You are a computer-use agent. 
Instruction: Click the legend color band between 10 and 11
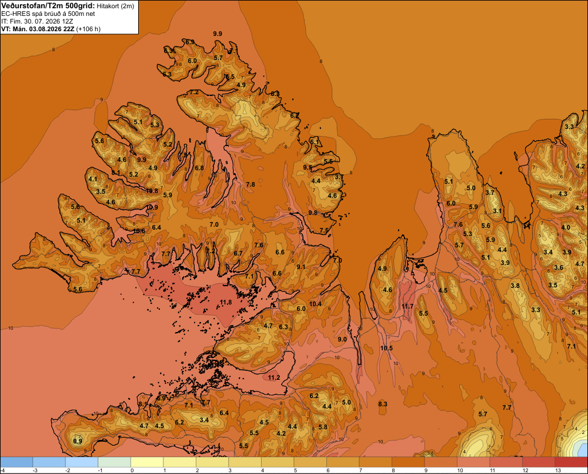473,462
